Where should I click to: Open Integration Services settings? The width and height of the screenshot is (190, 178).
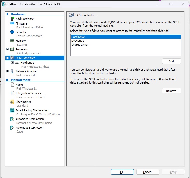point(28,93)
